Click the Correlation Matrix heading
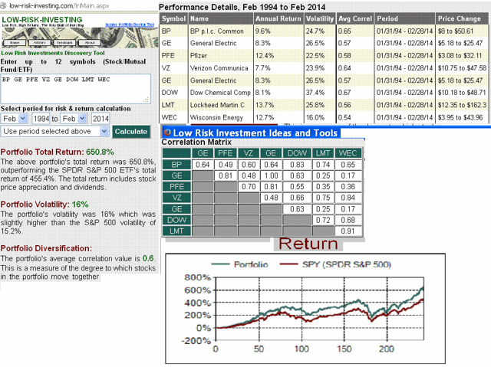Screen dimensions: 491x367 196,143
